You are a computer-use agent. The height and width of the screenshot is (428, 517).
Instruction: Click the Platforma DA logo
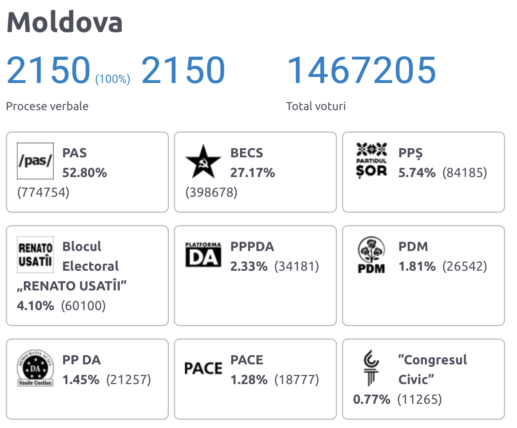pos(203,255)
